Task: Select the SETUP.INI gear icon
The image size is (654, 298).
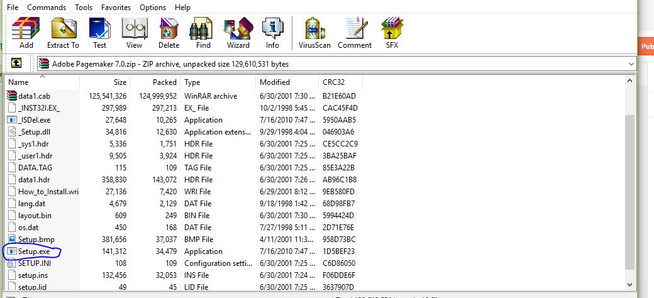Action: pyautogui.click(x=12, y=263)
